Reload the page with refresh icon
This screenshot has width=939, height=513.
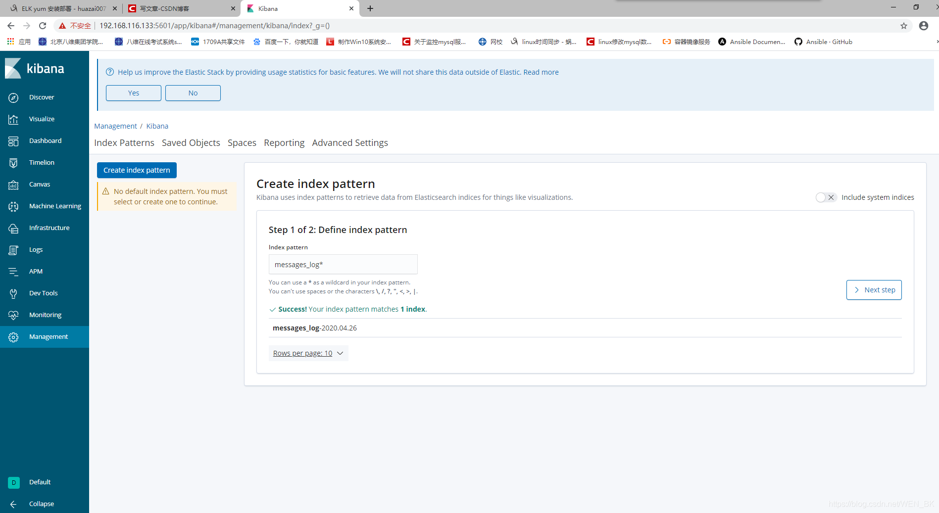[43, 26]
